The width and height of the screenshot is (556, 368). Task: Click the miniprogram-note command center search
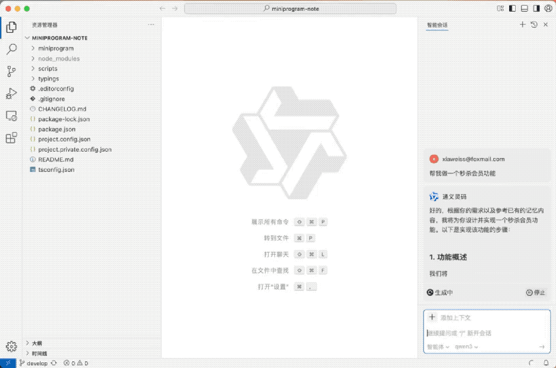291,9
